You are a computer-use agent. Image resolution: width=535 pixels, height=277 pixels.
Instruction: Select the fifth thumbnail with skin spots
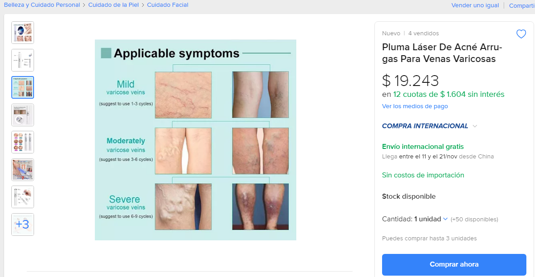23,142
